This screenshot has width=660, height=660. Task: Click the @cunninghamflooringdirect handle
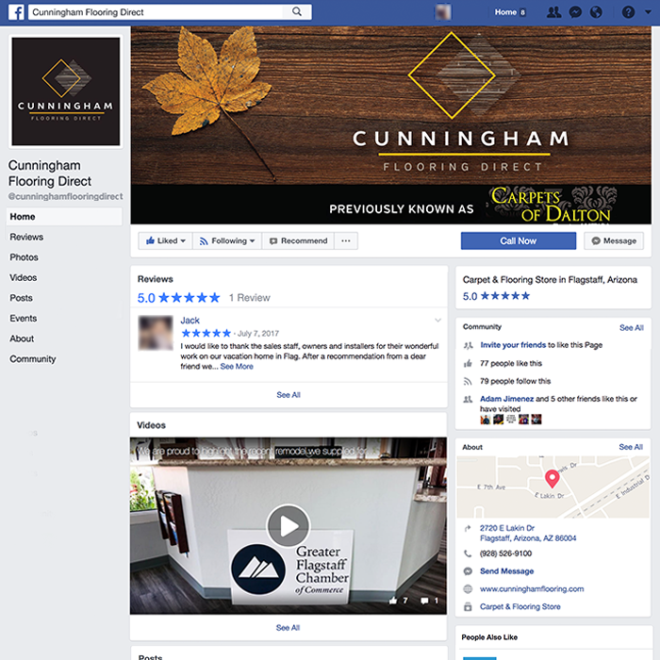pos(65,196)
